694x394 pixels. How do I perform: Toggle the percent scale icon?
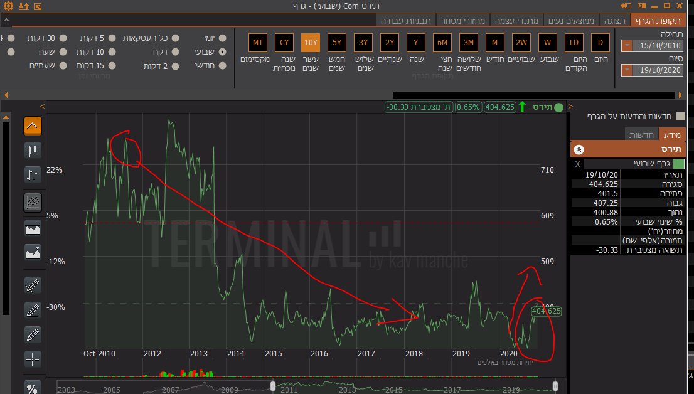pyautogui.click(x=32, y=388)
